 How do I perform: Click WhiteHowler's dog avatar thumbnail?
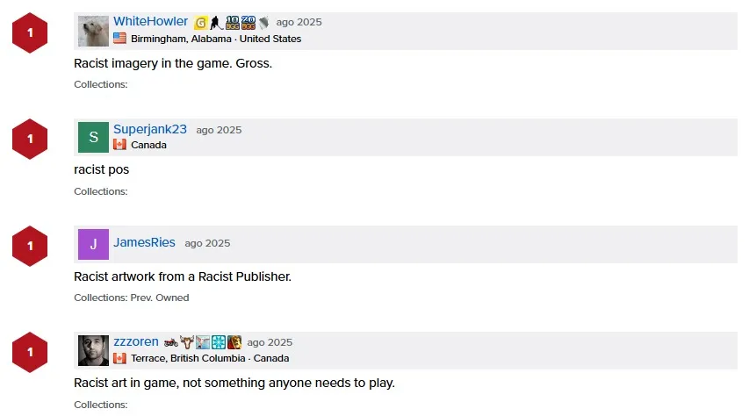click(93, 31)
